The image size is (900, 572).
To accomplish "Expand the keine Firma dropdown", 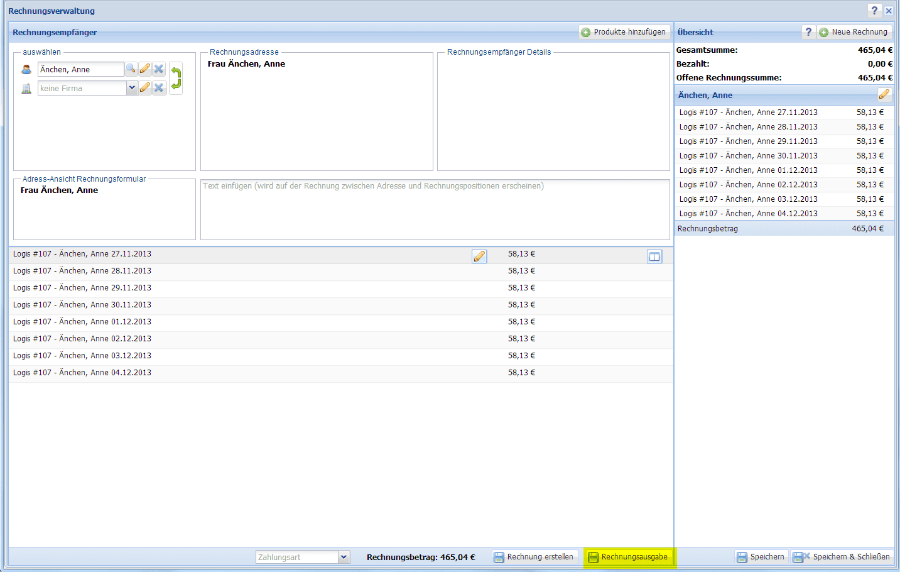I will point(132,88).
